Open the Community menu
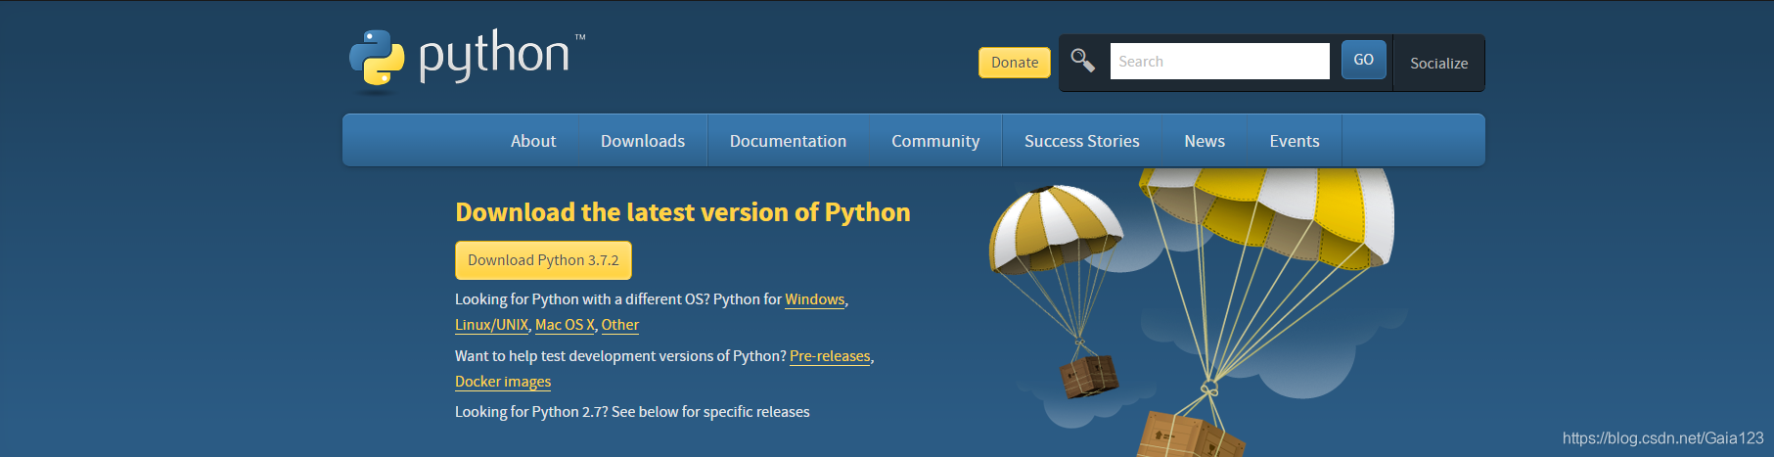This screenshot has width=1774, height=457. pyautogui.click(x=935, y=141)
